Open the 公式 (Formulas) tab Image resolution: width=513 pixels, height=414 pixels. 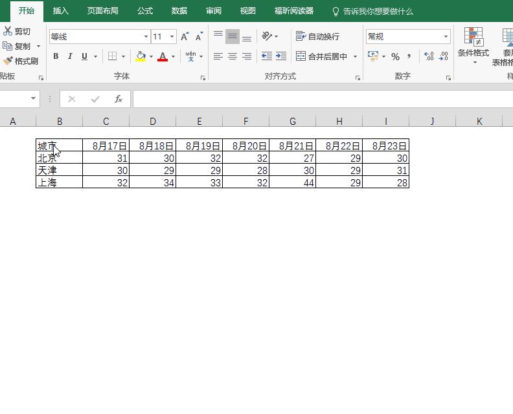coord(145,11)
